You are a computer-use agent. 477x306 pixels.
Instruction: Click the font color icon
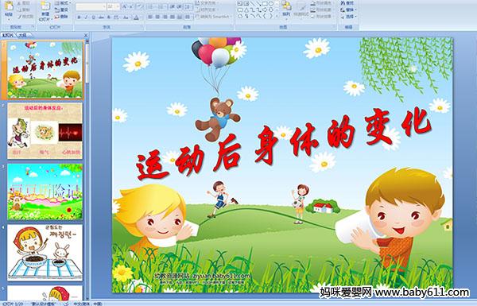(136, 17)
